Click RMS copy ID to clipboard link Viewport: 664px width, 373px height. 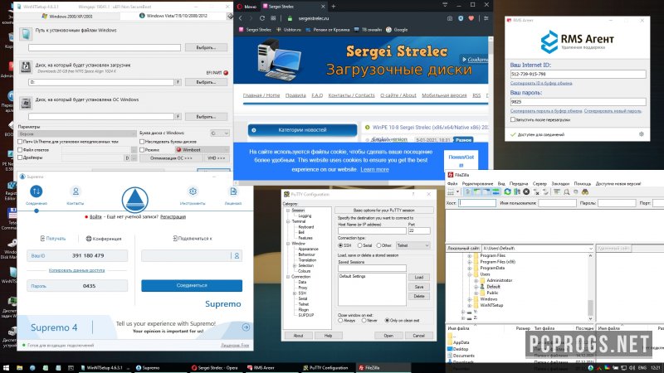pos(541,84)
